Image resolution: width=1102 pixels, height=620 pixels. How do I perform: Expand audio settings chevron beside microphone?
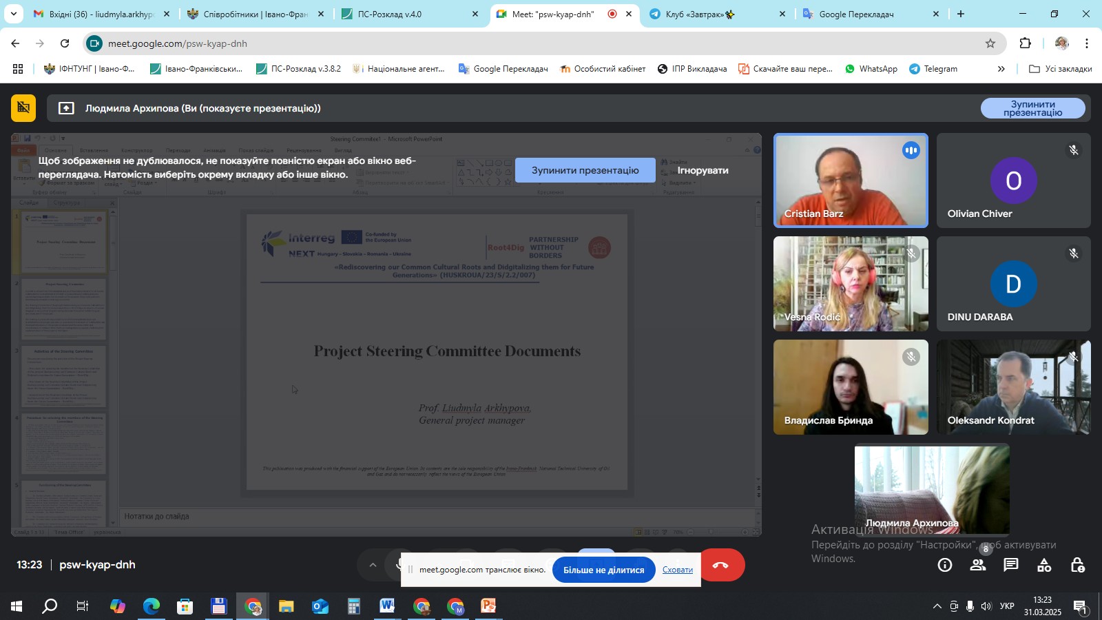coord(373,566)
